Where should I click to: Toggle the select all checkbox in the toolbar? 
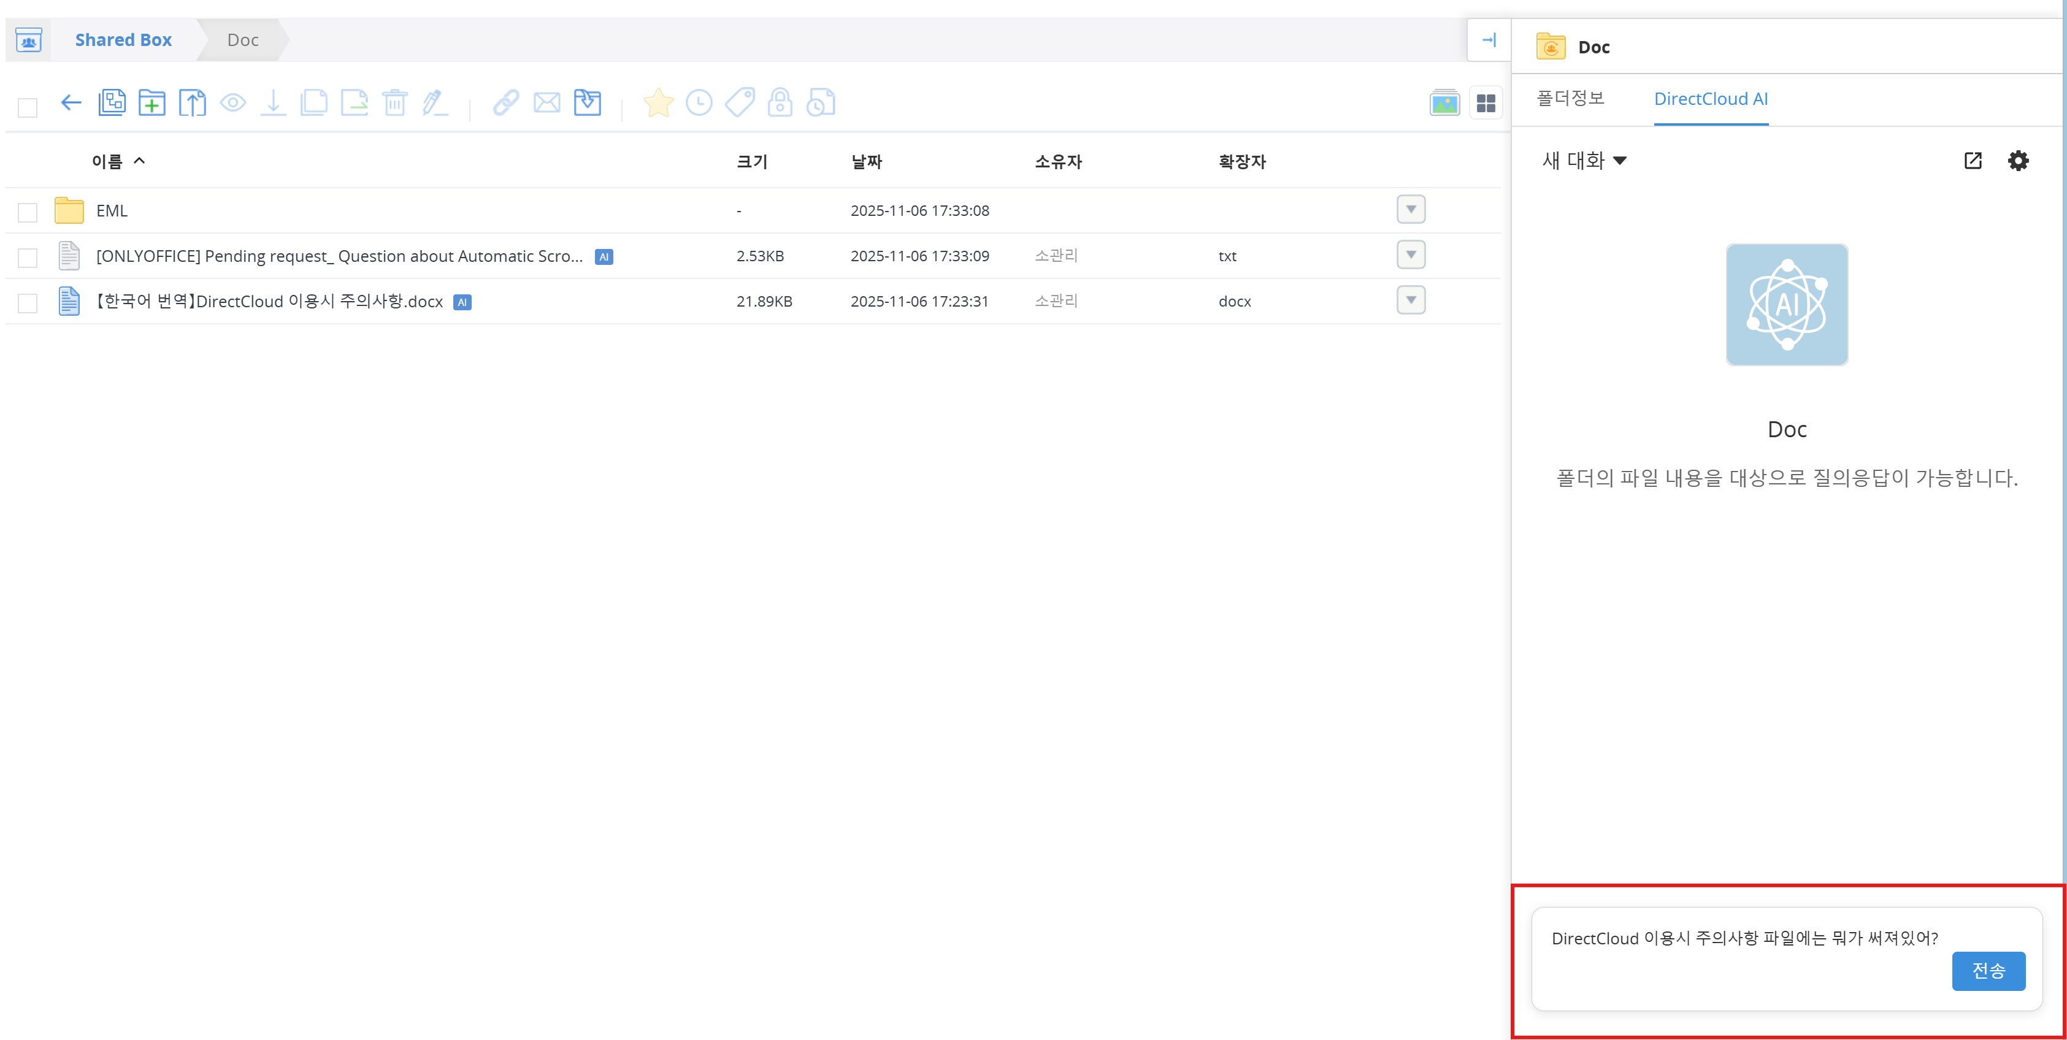tap(28, 107)
